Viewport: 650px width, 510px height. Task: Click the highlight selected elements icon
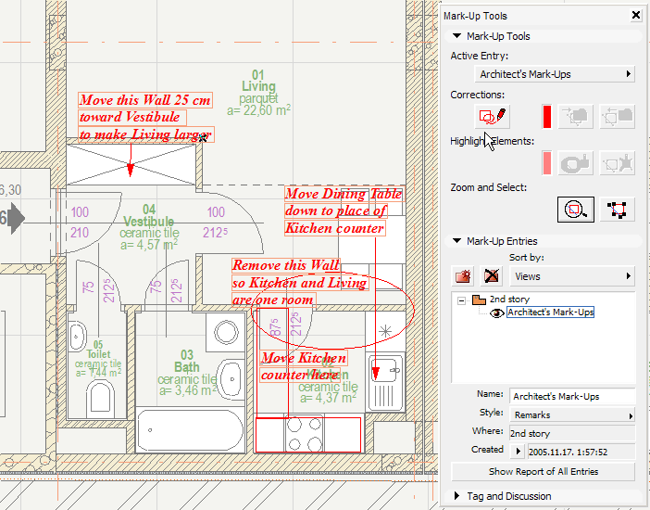click(x=575, y=163)
